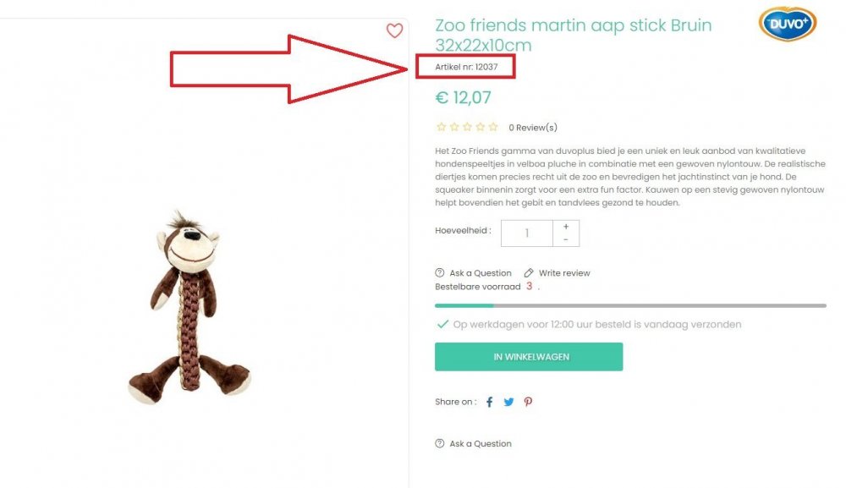
Task: Click the stock progress bar
Action: coord(629,305)
